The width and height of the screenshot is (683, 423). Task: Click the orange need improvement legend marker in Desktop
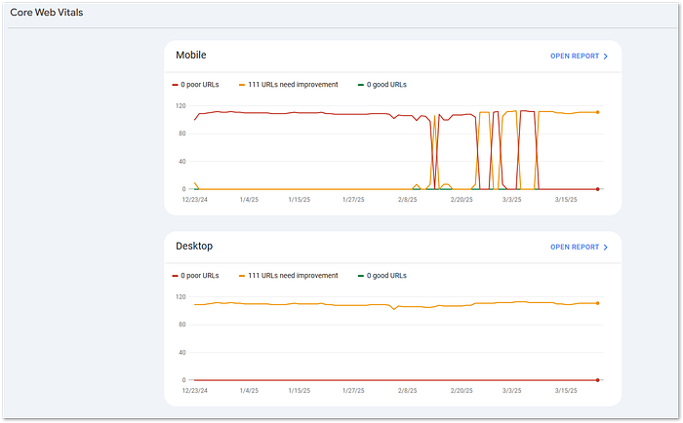pos(242,276)
